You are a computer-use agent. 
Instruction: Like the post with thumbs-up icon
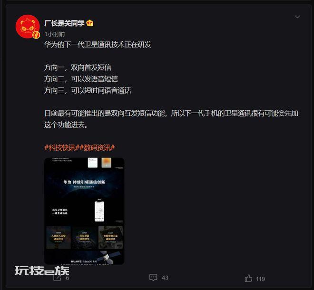click(x=248, y=279)
